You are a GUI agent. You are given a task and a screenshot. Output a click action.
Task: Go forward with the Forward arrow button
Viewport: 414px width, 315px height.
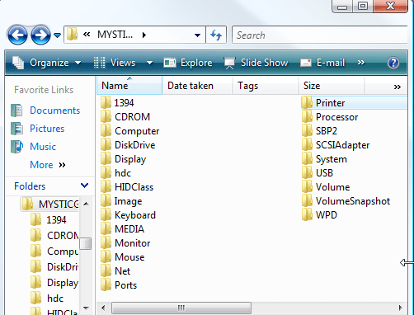[x=40, y=35]
